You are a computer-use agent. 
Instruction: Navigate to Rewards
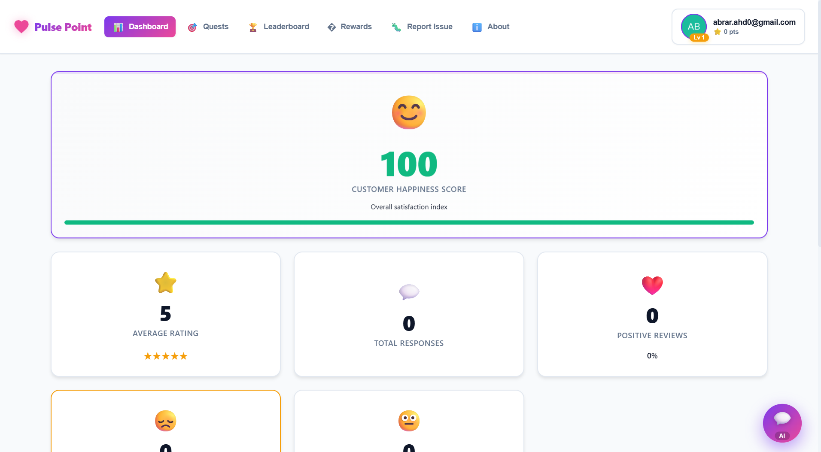point(350,27)
